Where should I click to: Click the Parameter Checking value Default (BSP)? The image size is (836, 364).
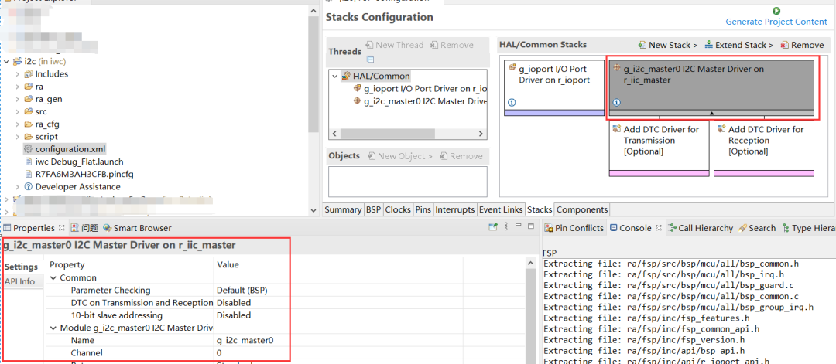click(x=242, y=290)
